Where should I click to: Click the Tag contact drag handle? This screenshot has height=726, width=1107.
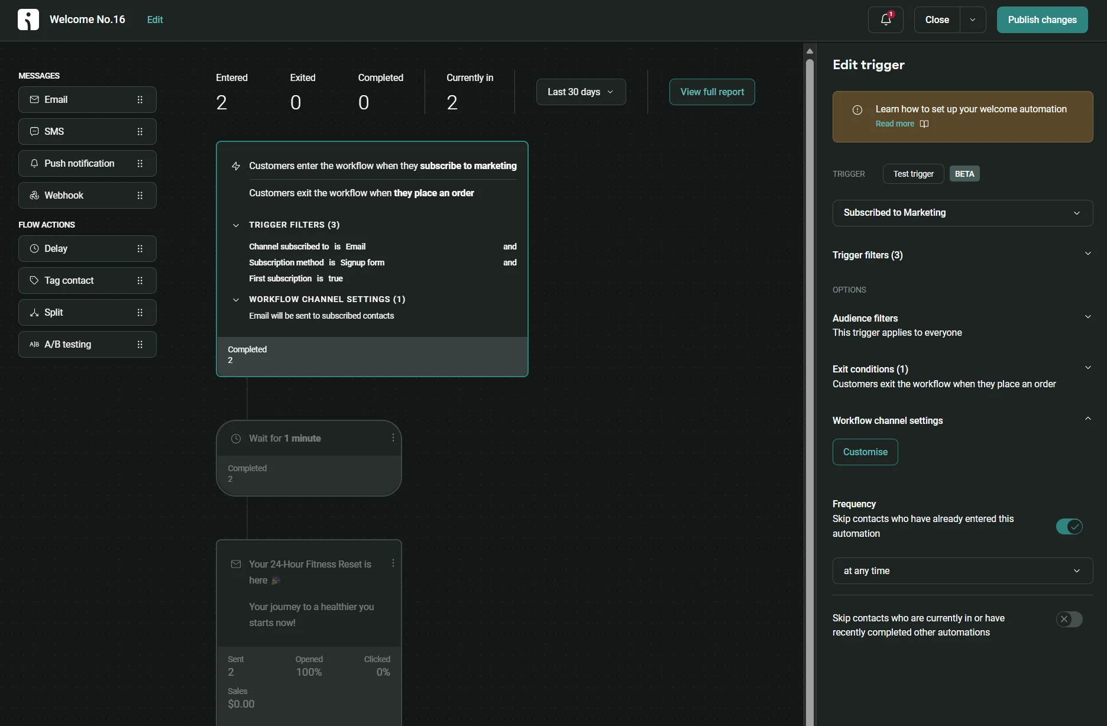[140, 281]
